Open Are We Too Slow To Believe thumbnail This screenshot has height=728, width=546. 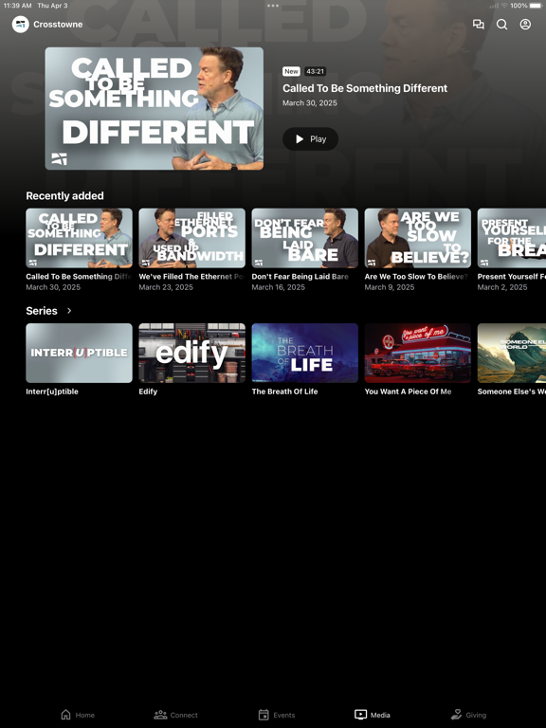click(417, 238)
